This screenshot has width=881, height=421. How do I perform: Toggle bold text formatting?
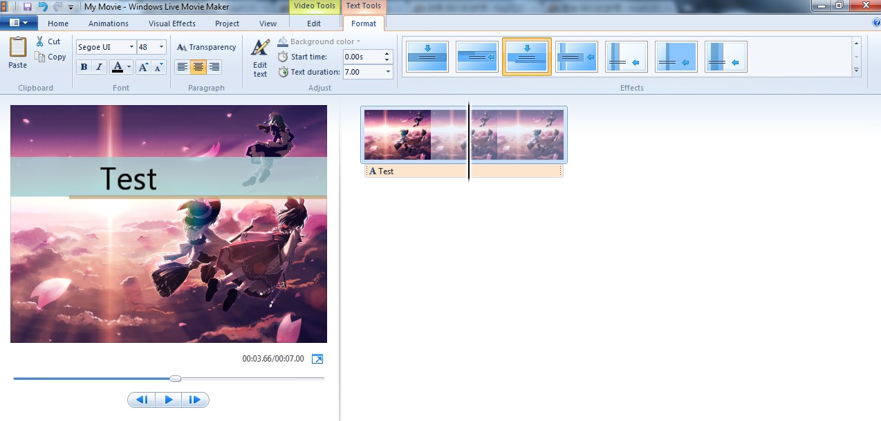[x=84, y=67]
